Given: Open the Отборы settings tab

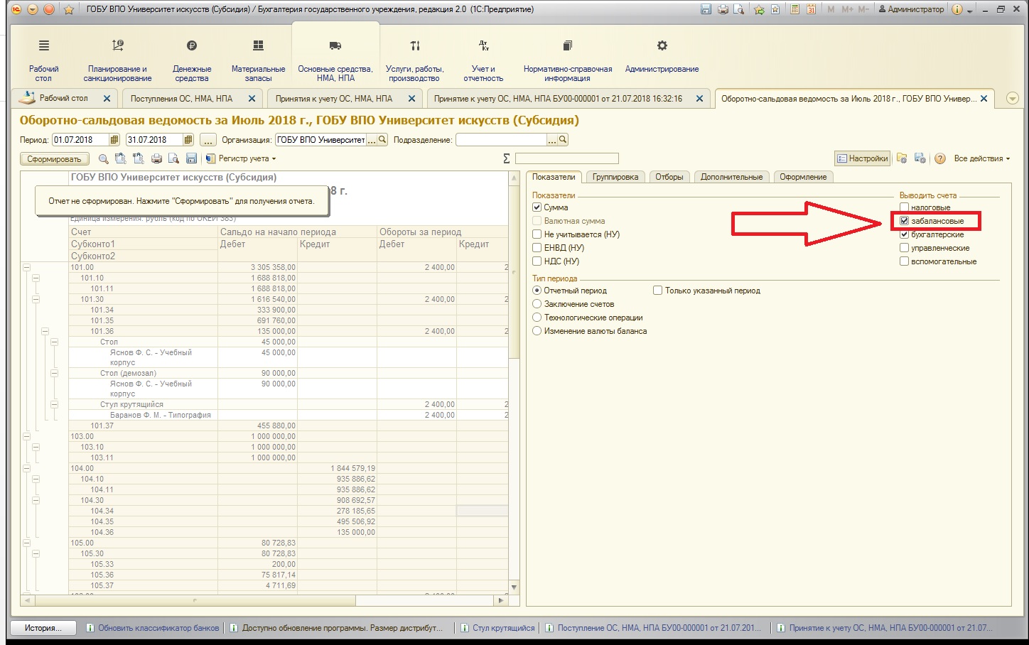Looking at the screenshot, I should pos(669,177).
